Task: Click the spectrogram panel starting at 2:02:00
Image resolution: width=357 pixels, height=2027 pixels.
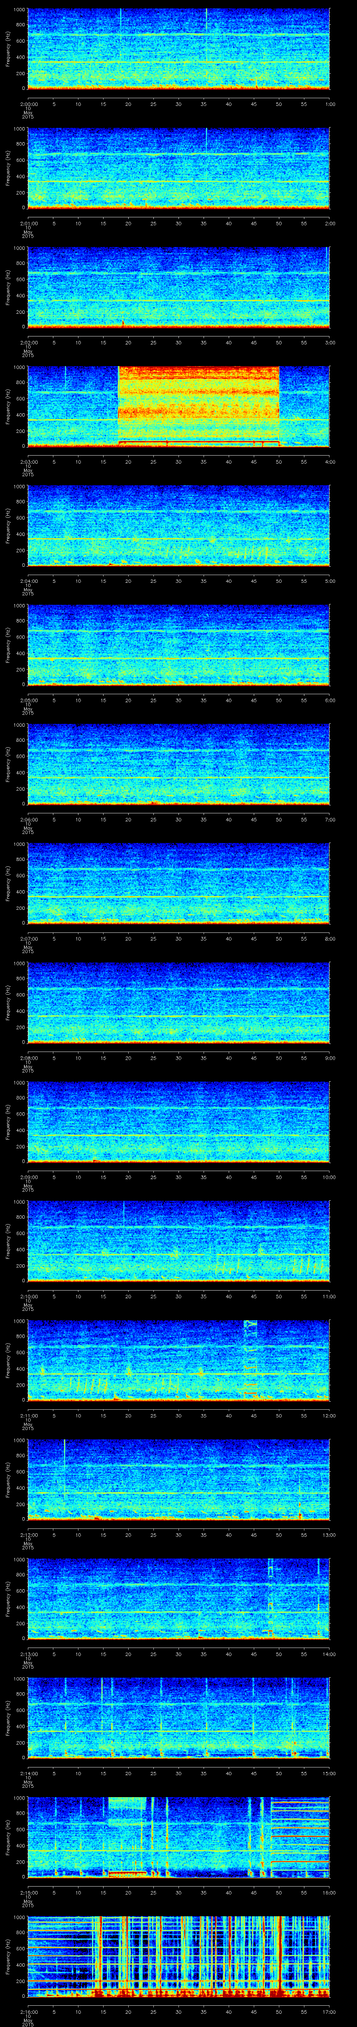Action: [178, 288]
